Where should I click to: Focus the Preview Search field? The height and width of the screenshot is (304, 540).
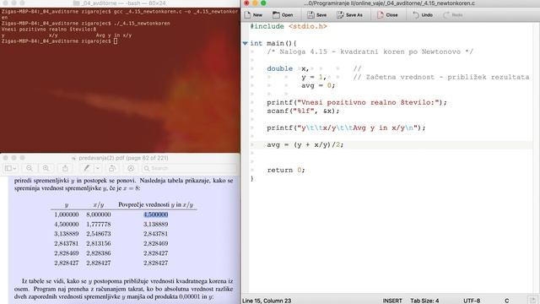[x=189, y=168]
